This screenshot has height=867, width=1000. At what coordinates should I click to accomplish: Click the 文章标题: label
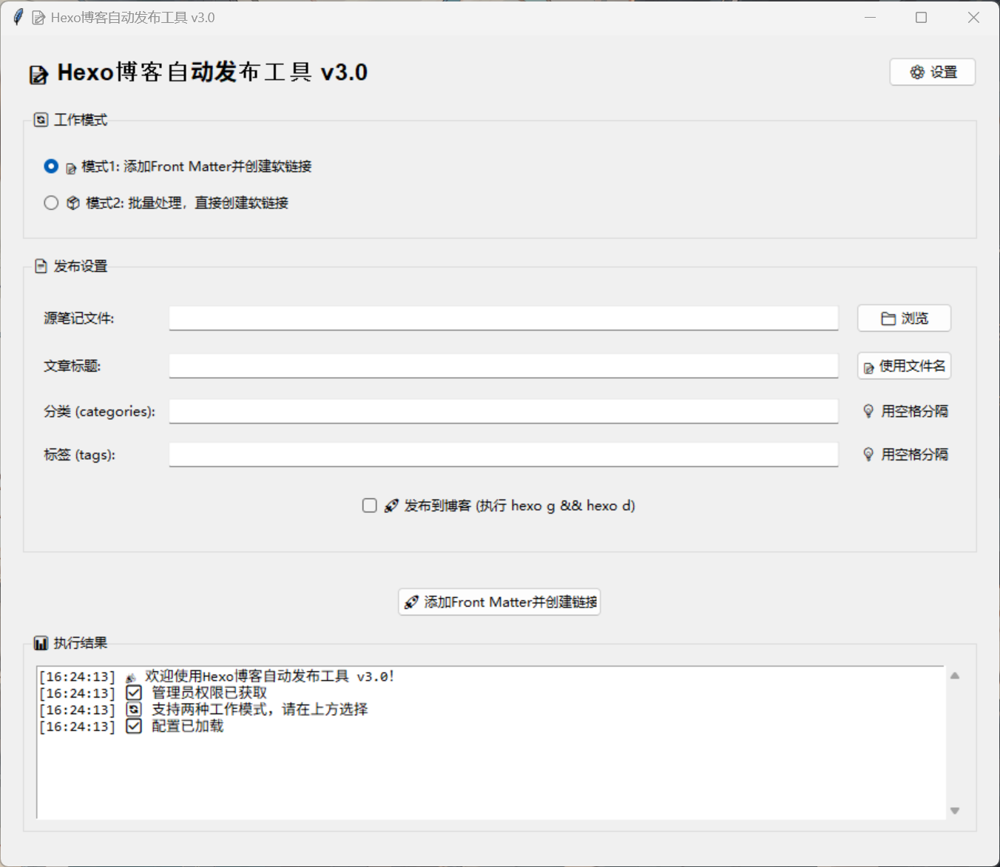pyautogui.click(x=72, y=365)
